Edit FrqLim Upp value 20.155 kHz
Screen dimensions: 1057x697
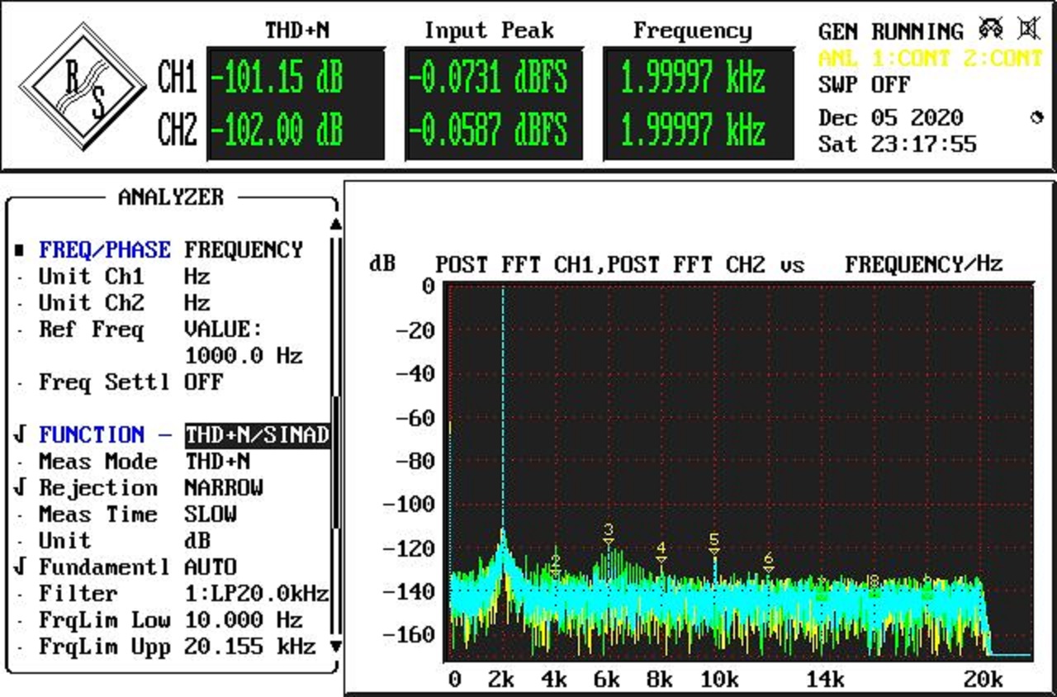(250, 647)
